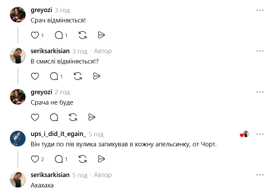Viewport: 270px width, 195px height.
Task: Open ups_i_did_it_egain_ profile via username
Action: (58, 134)
